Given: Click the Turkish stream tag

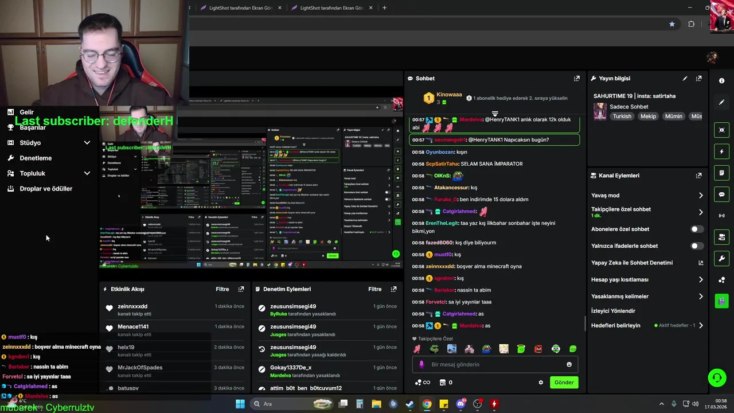Looking at the screenshot, I should click(x=622, y=116).
